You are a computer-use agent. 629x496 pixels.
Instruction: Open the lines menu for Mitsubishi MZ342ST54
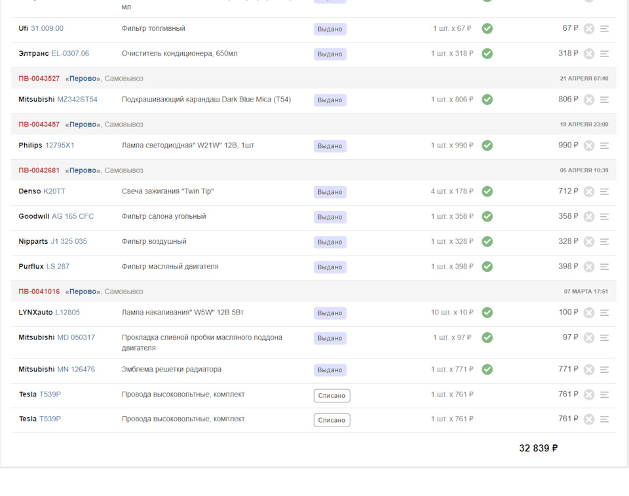tap(604, 100)
